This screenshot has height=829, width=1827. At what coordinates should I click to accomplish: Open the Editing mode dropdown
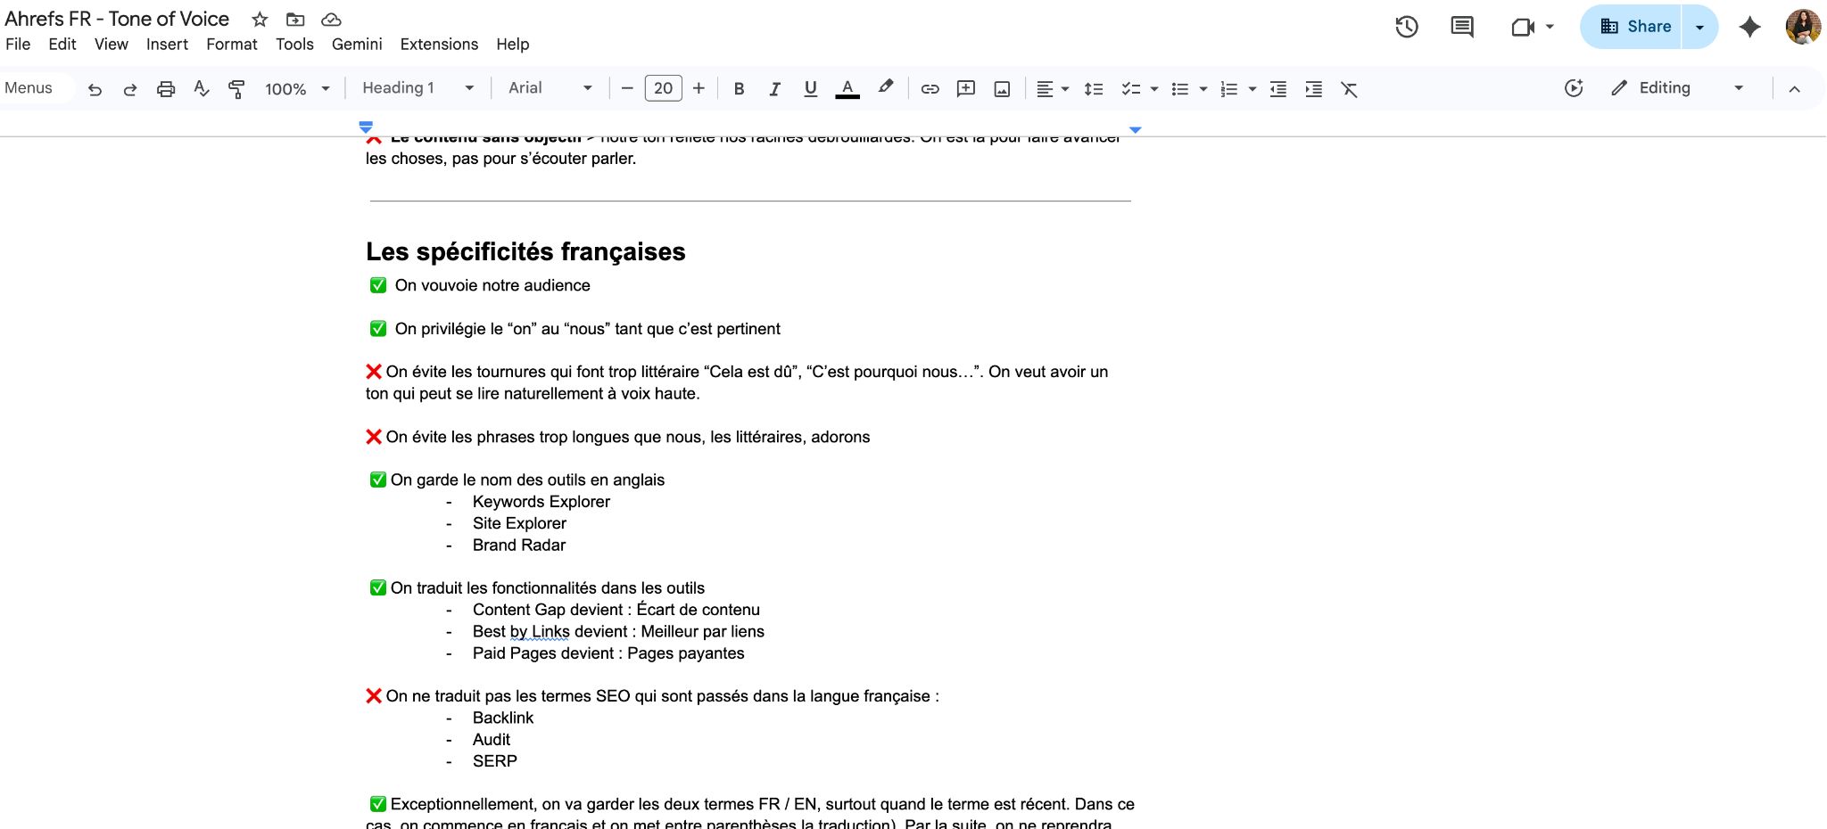coord(1678,88)
